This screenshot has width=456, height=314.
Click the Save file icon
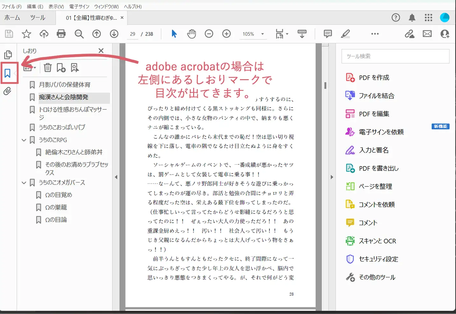click(9, 34)
